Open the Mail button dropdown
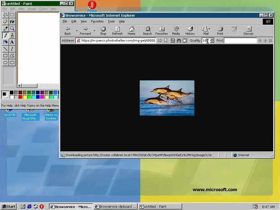The height and width of the screenshot is (210, 280). pyautogui.click(x=209, y=29)
